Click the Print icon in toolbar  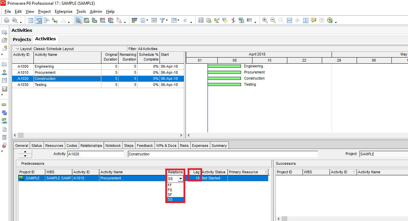coord(6,20)
